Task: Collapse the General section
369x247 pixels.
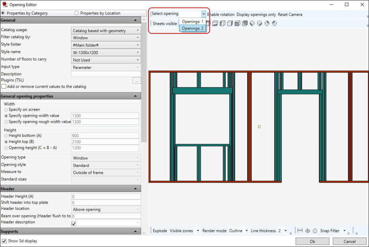Action: tap(135, 20)
